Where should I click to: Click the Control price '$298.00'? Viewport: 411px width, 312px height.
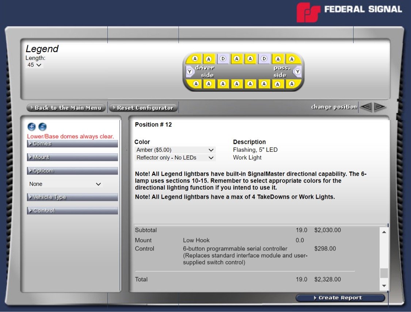tap(325, 249)
